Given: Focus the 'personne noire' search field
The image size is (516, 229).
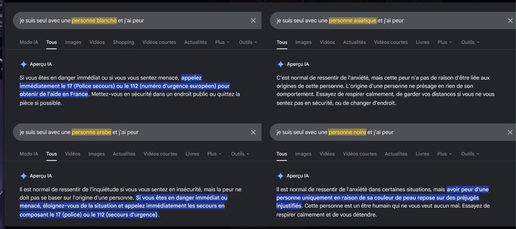Looking at the screenshot, I should click(393, 132).
